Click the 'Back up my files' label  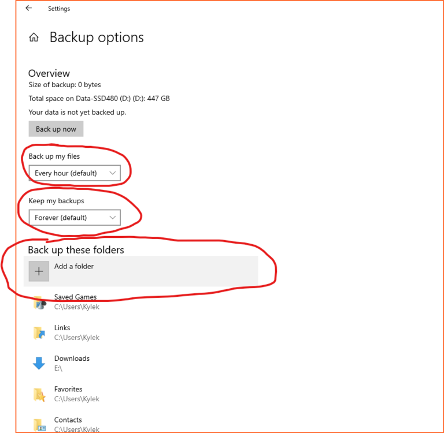click(54, 156)
